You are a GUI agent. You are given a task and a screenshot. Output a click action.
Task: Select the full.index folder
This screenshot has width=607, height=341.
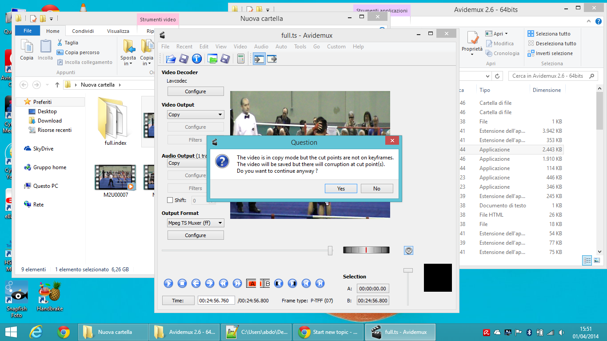116,121
